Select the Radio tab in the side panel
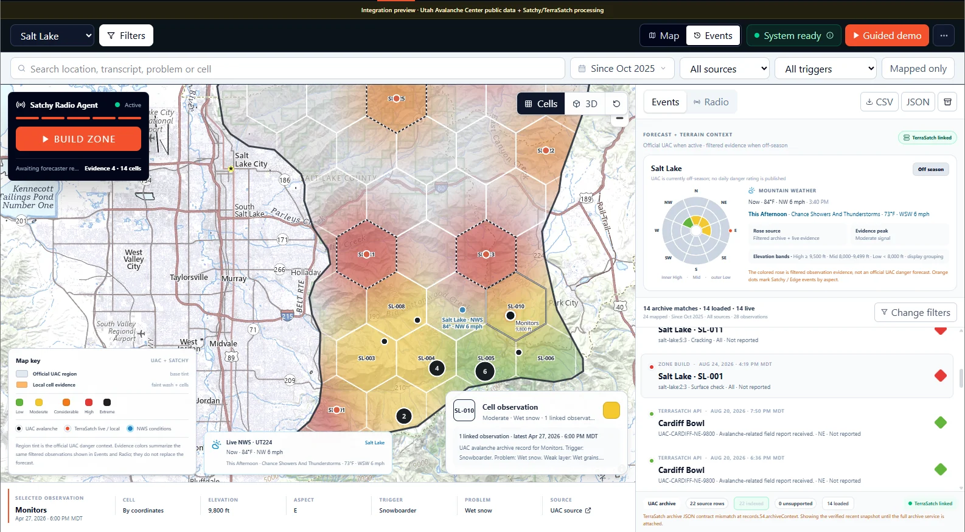This screenshot has width=965, height=532. (x=711, y=102)
